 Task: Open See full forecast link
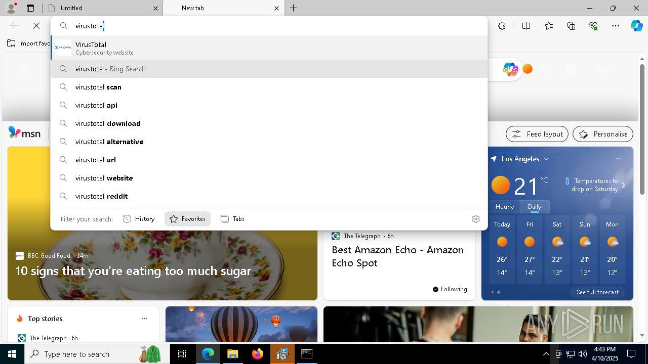pyautogui.click(x=597, y=292)
